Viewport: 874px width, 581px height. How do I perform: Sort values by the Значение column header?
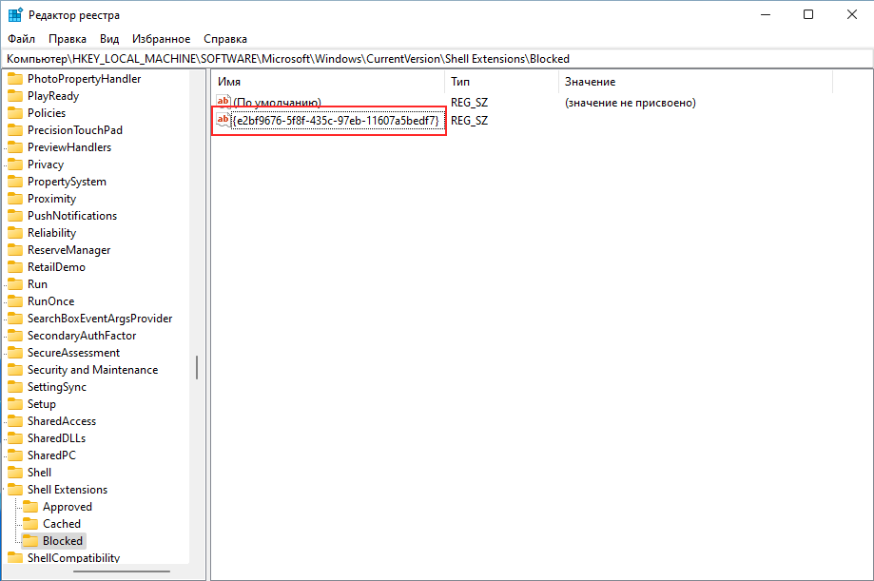pyautogui.click(x=695, y=82)
